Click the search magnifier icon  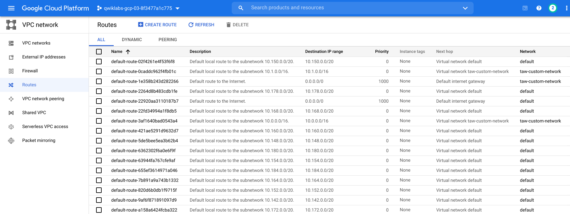click(x=241, y=8)
